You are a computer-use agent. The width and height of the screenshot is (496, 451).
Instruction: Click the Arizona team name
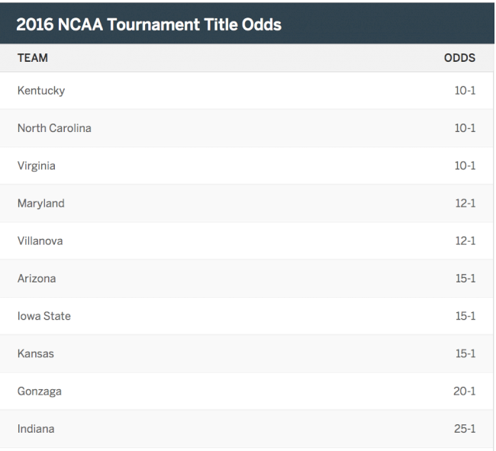[x=37, y=279]
